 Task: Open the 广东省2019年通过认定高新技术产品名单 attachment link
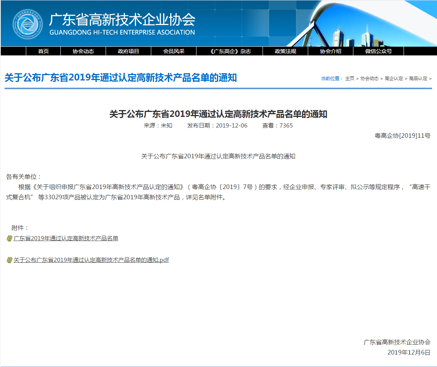click(66, 238)
